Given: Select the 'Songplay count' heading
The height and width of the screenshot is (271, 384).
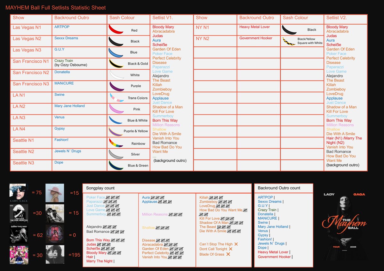Looking at the screenshot, I should [100, 188].
